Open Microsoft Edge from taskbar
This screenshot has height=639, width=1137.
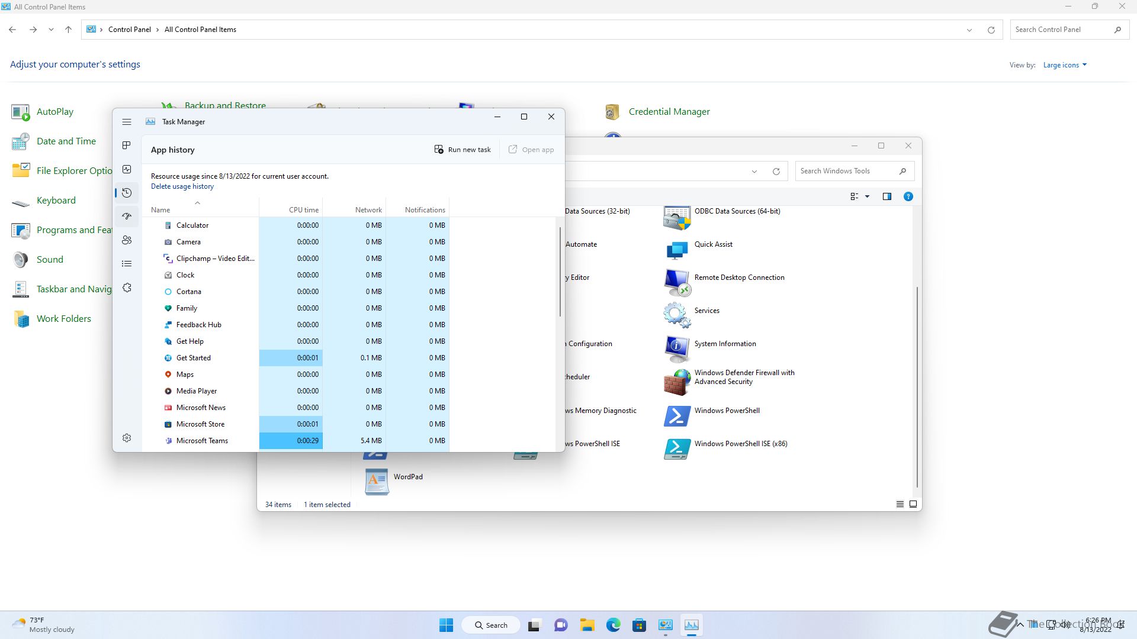tap(613, 625)
